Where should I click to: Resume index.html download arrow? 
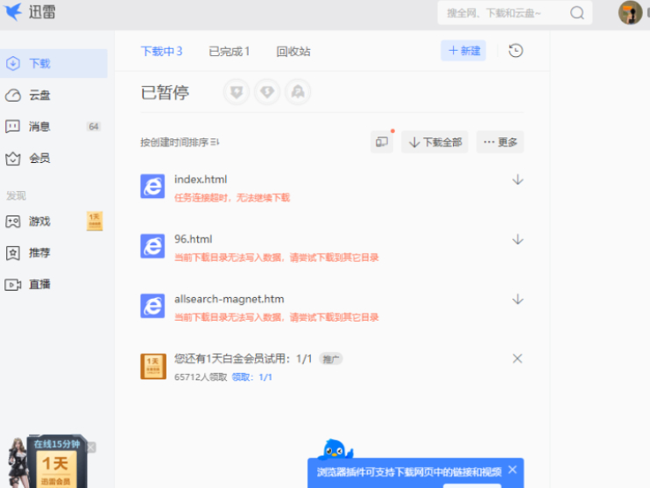518,180
